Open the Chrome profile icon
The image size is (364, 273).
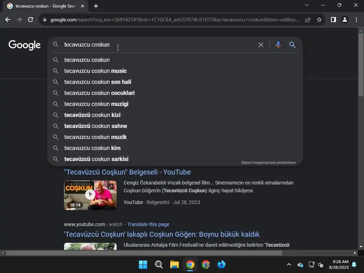345,20
